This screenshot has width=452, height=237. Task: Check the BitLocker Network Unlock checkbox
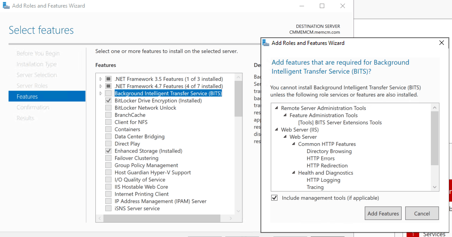[x=108, y=108]
